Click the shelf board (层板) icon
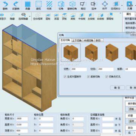The image size is (136, 136). pos(48,15)
